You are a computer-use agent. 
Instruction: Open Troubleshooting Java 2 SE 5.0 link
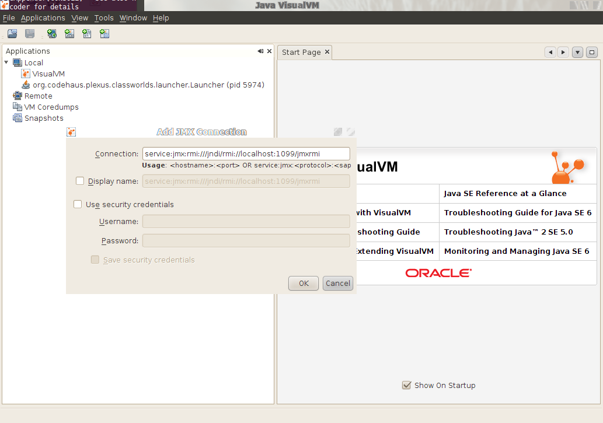[508, 232]
